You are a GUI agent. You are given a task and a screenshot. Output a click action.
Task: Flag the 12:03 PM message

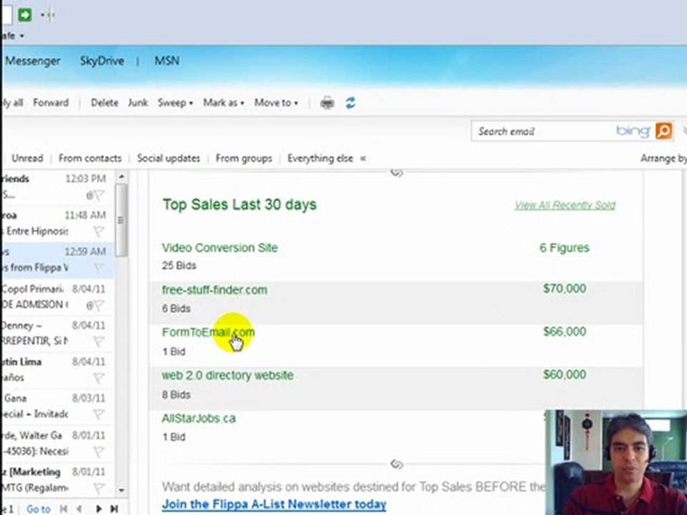[99, 195]
